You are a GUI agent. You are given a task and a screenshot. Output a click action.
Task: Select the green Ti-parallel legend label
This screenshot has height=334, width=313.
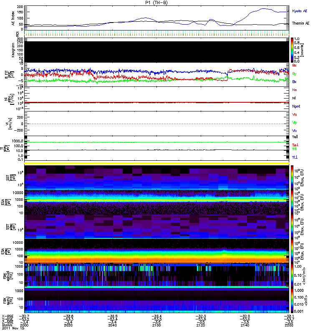pyautogui.click(x=294, y=149)
